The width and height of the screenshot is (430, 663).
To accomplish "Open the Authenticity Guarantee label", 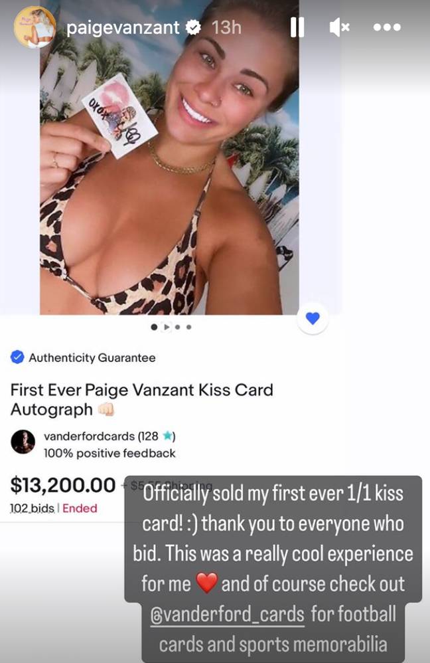I will pos(92,357).
